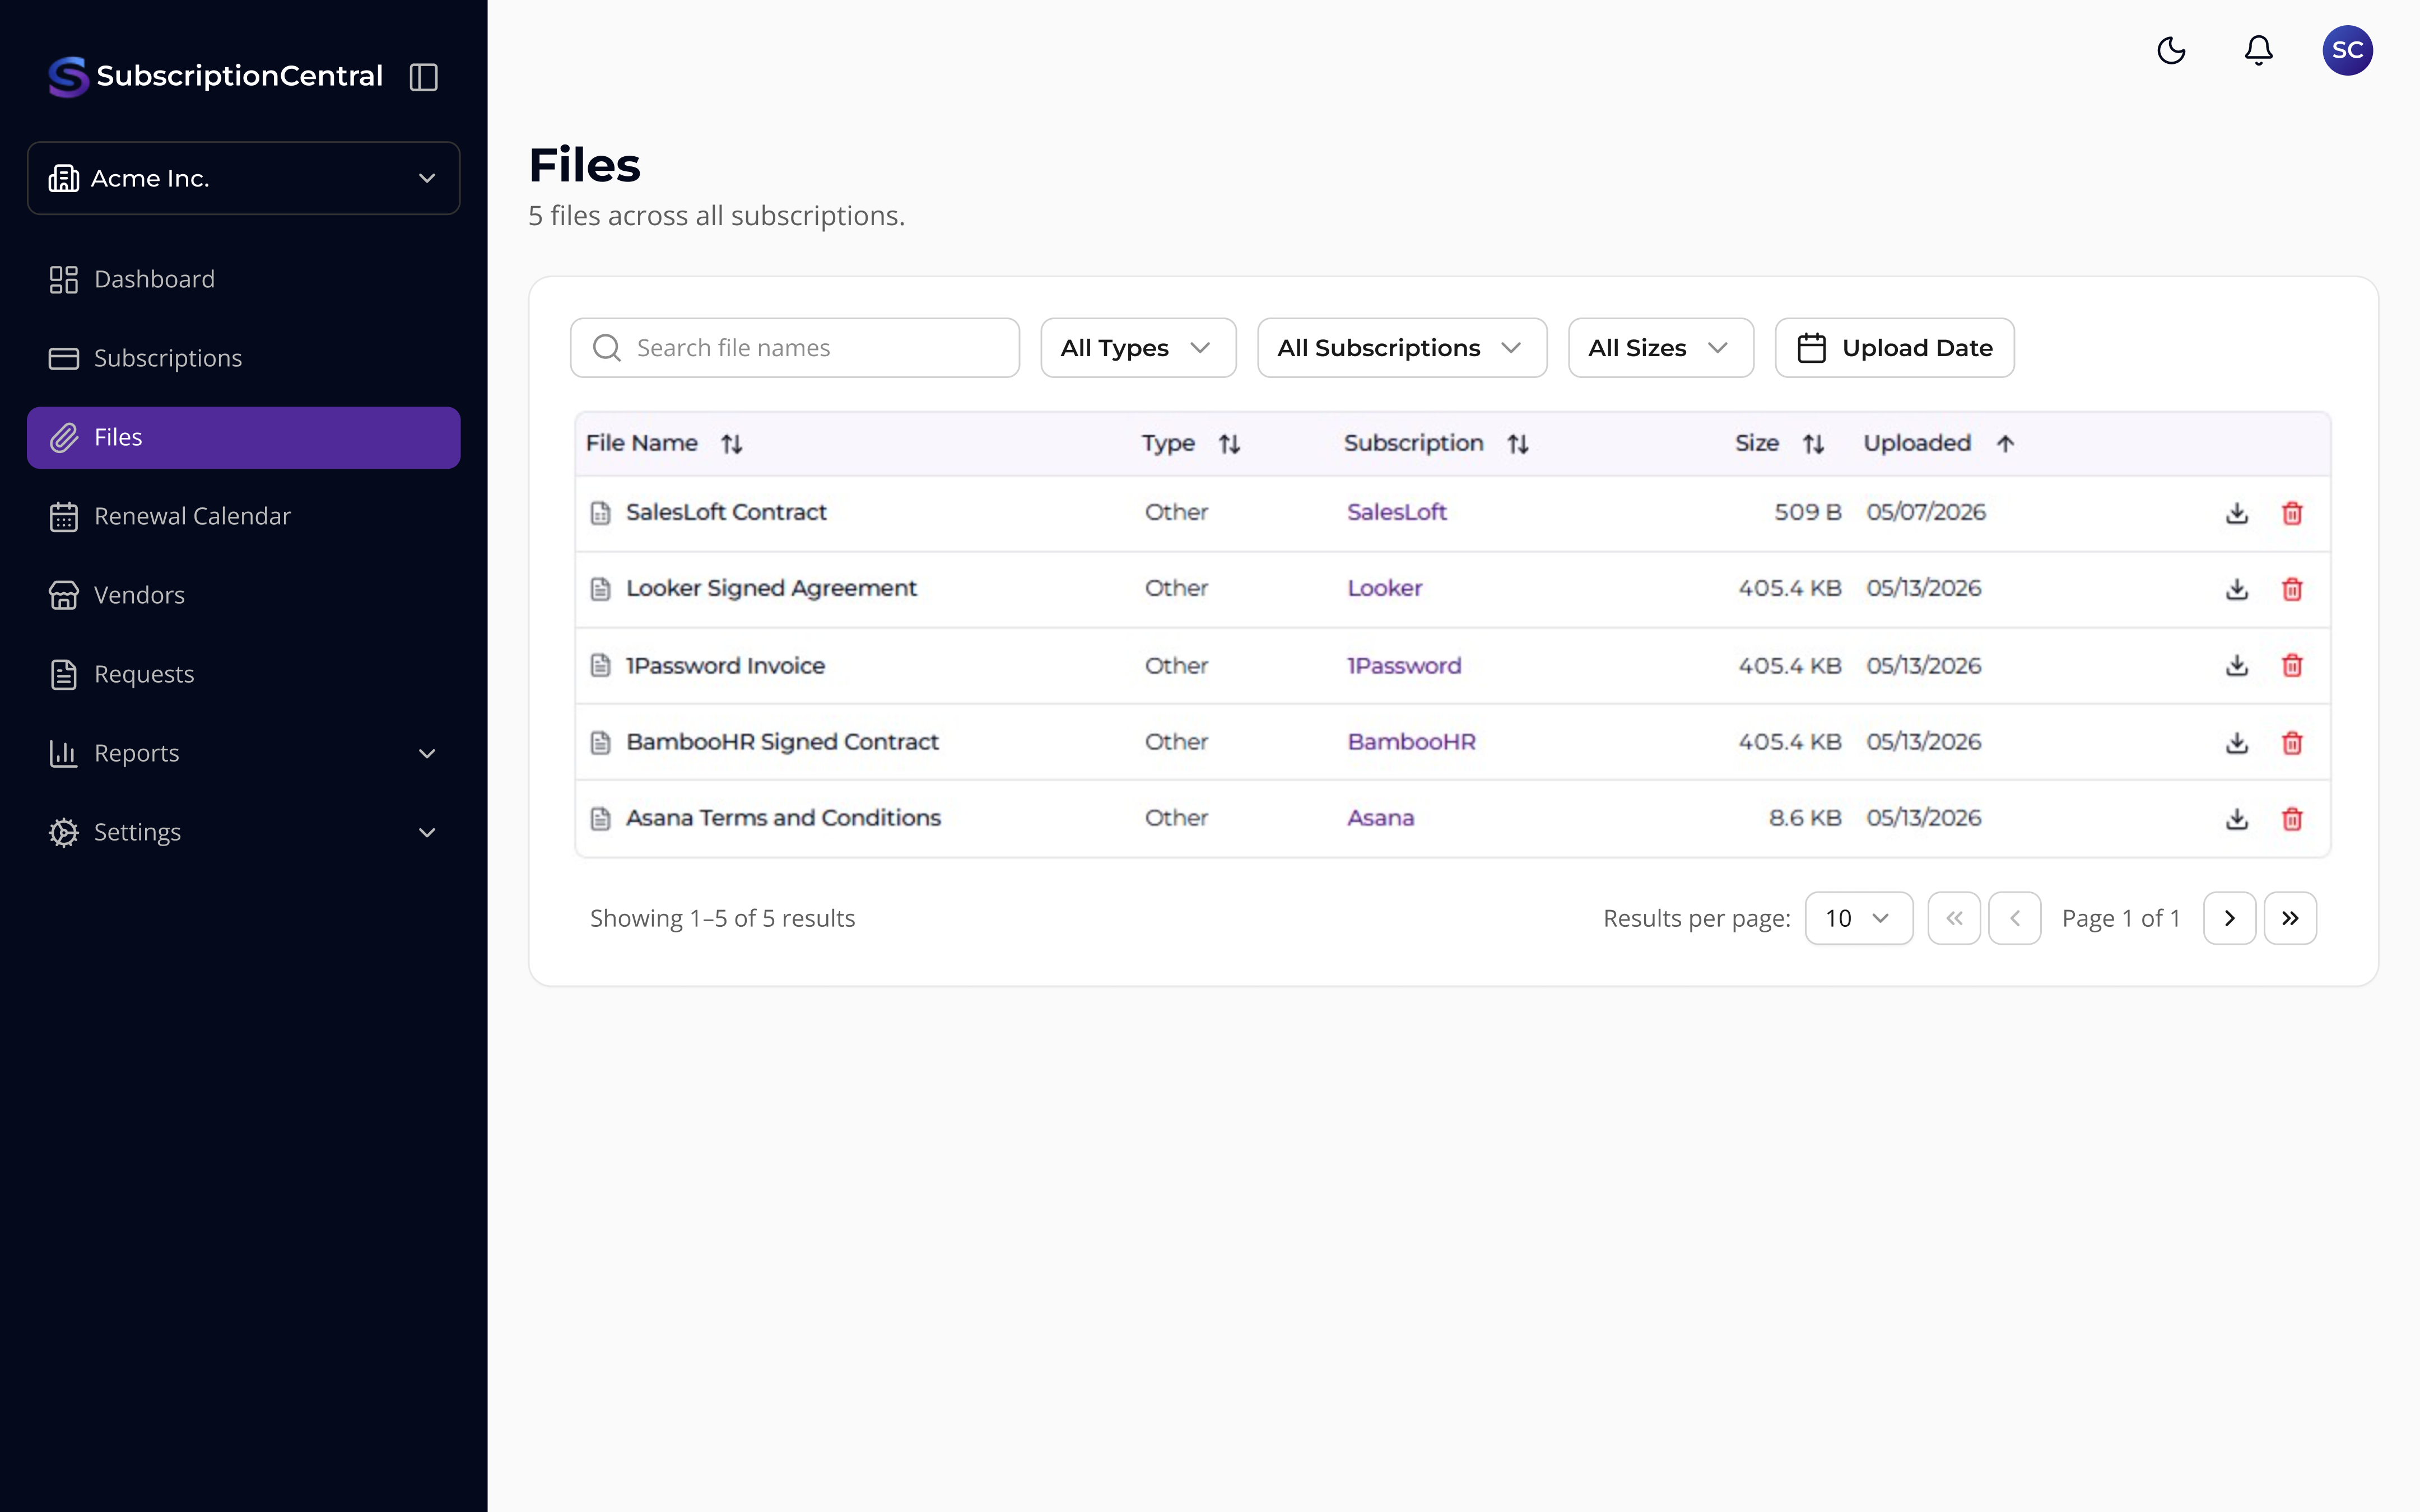Open the SC user avatar menu
Screen dimensions: 2420x1512
2347,50
